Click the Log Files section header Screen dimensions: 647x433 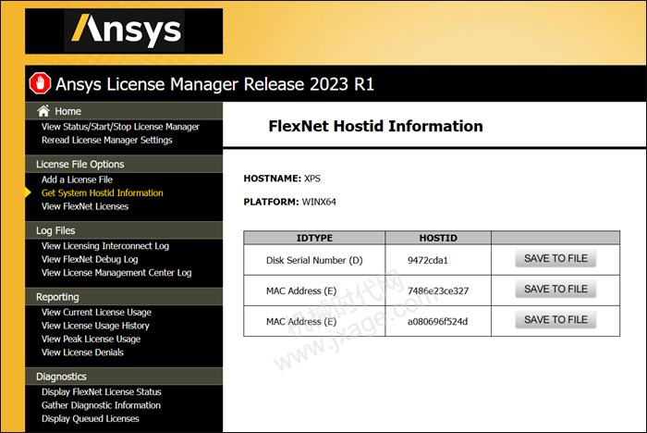[124, 230]
